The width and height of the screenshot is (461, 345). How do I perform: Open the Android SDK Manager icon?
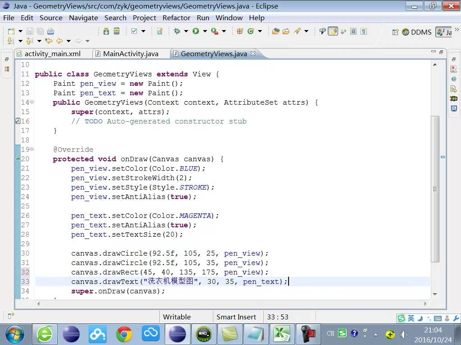106,31
